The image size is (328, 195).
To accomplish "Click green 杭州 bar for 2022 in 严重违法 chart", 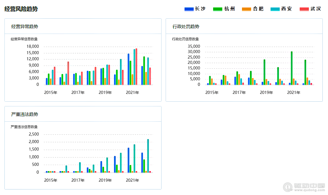I will coord(144,166).
